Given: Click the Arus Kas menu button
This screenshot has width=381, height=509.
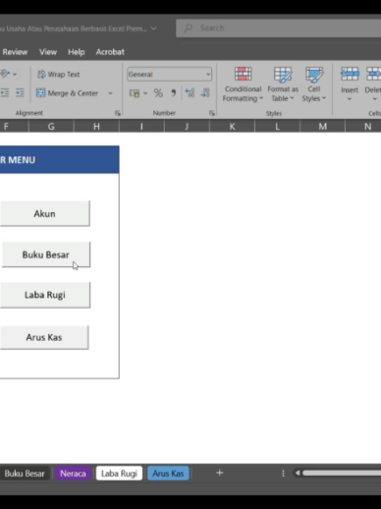Looking at the screenshot, I should [44, 337].
